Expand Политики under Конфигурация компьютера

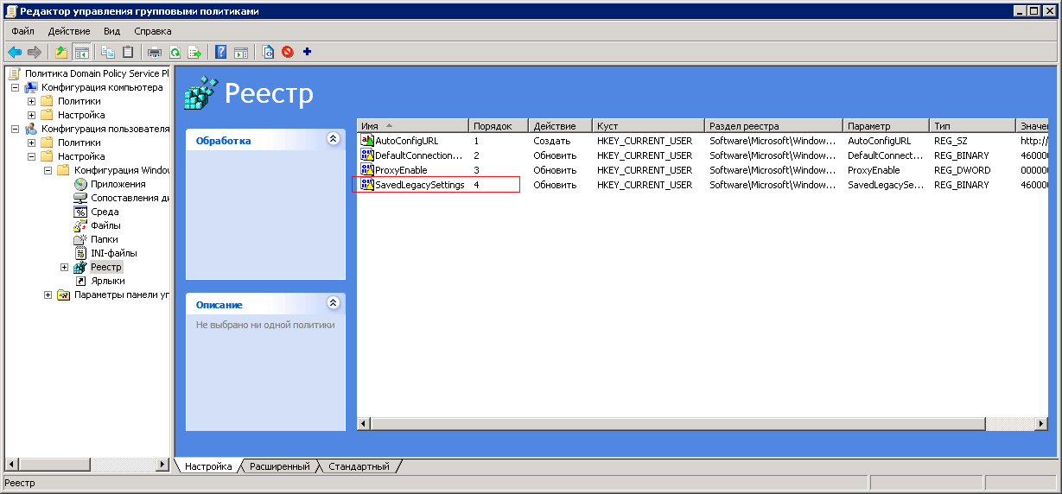[31, 101]
